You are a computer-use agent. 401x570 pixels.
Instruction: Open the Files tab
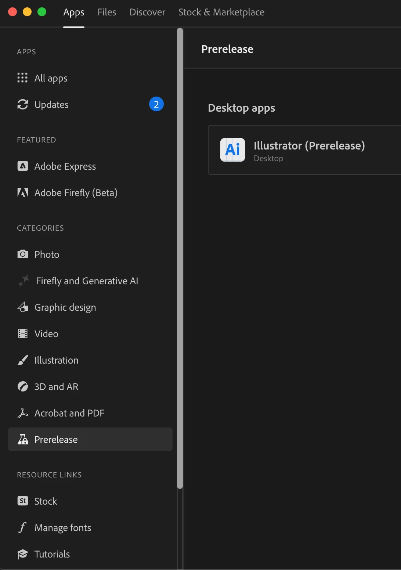(107, 12)
